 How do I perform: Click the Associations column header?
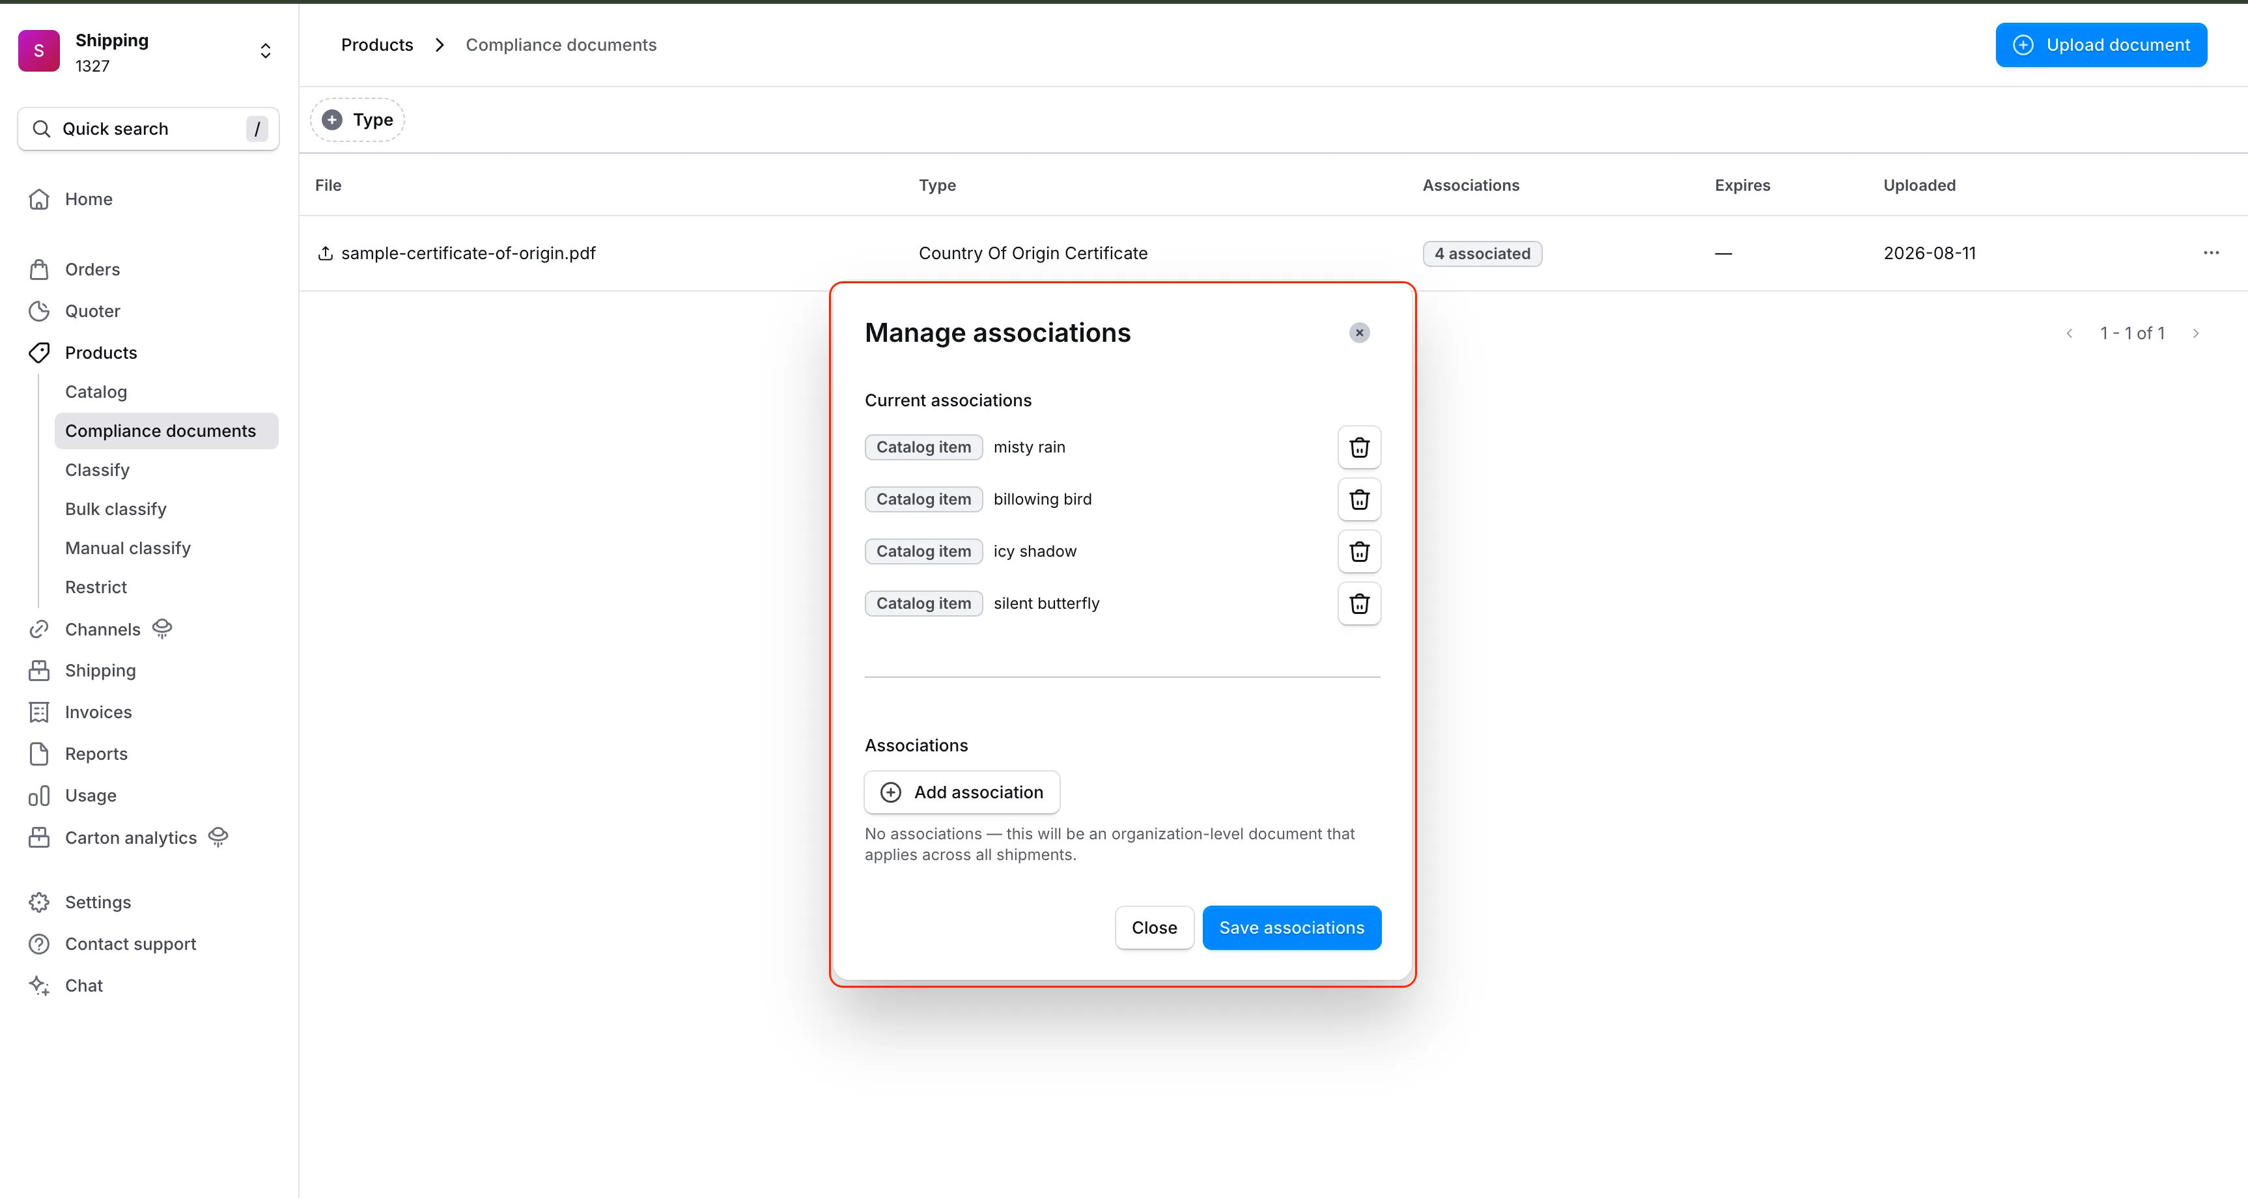pyautogui.click(x=1470, y=185)
